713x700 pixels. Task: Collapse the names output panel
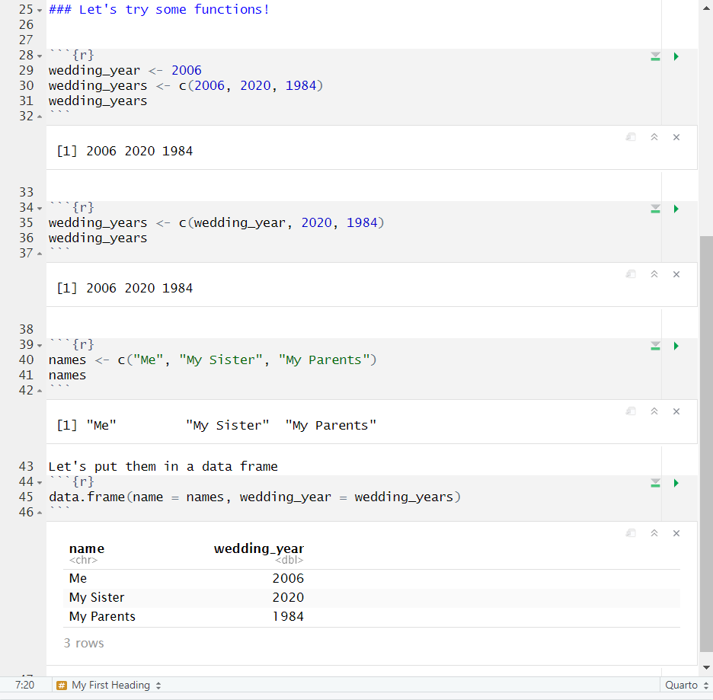(654, 411)
